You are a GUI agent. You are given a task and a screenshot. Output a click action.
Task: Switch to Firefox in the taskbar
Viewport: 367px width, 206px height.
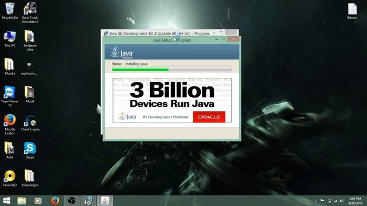pyautogui.click(x=55, y=201)
